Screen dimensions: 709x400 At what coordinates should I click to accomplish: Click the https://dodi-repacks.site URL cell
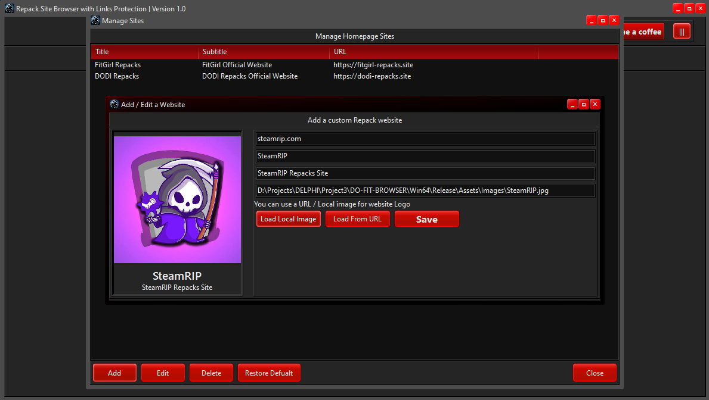pyautogui.click(x=372, y=76)
